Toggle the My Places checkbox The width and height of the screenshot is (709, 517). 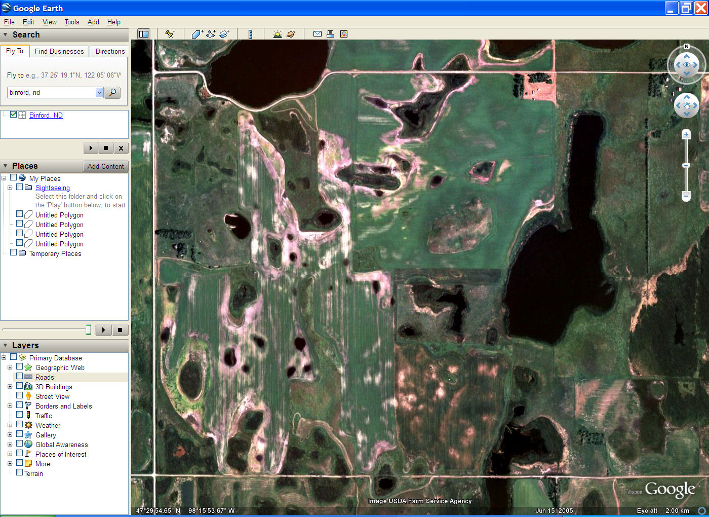14,178
